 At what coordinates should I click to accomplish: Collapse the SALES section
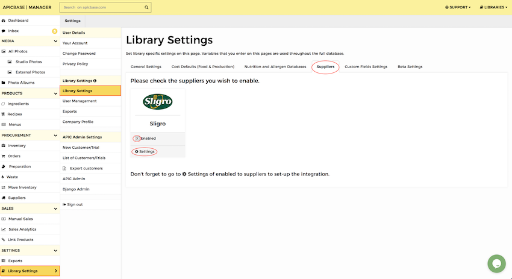(55, 208)
